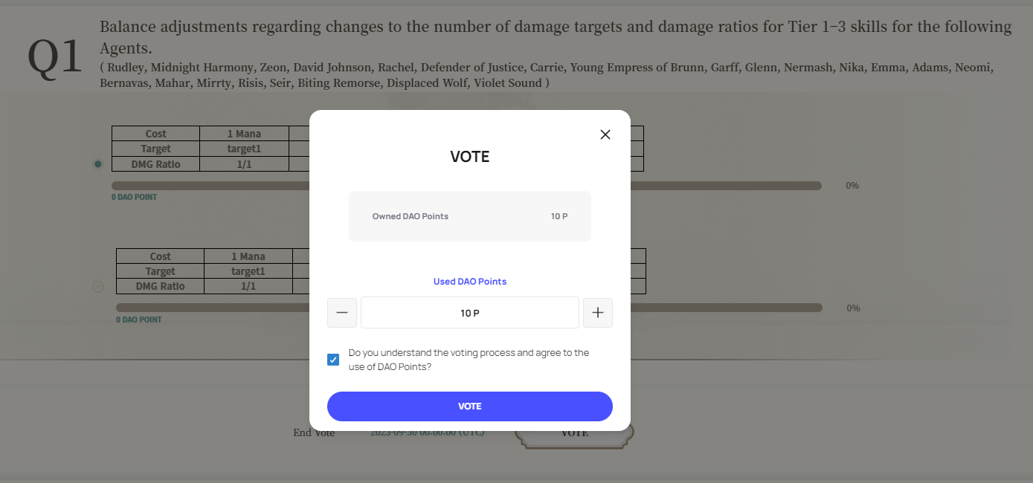Click the DMG Ratio cell in second table
Image resolution: width=1033 pixels, height=483 pixels.
pyautogui.click(x=160, y=286)
